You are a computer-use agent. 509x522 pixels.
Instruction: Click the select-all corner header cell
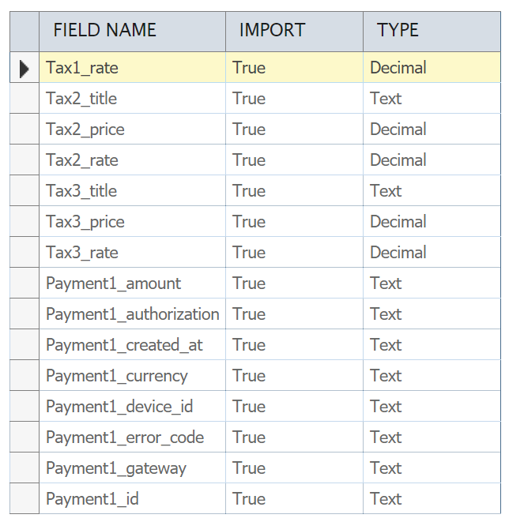[x=24, y=31]
